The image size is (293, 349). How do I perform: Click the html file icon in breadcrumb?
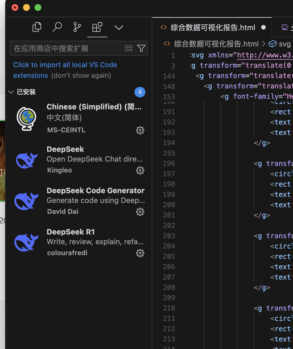tap(167, 44)
